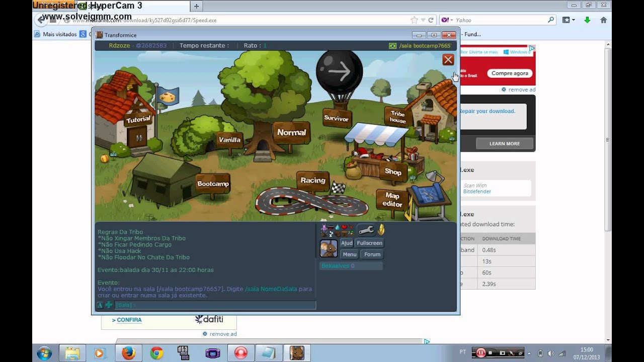Click the volume speaker tray icon
This screenshot has width=644, height=362.
click(550, 353)
